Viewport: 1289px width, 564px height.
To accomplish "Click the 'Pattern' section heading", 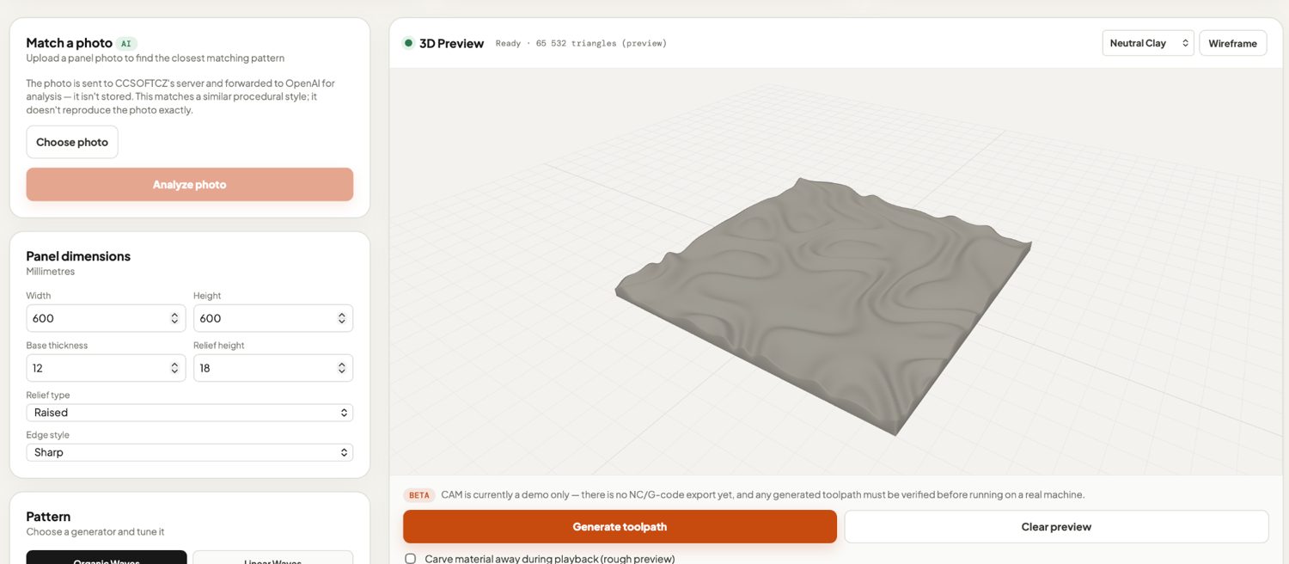I will point(48,517).
